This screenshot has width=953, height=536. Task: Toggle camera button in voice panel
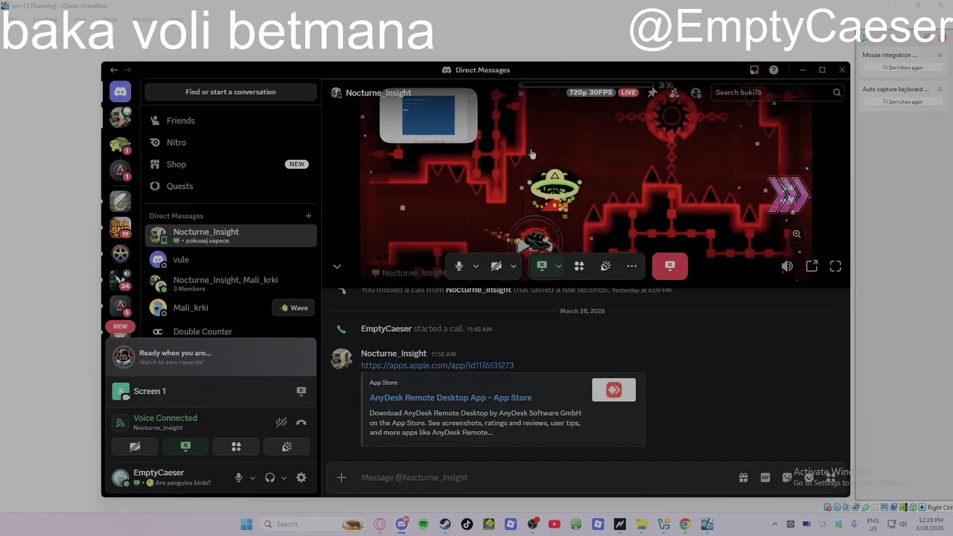tap(135, 447)
